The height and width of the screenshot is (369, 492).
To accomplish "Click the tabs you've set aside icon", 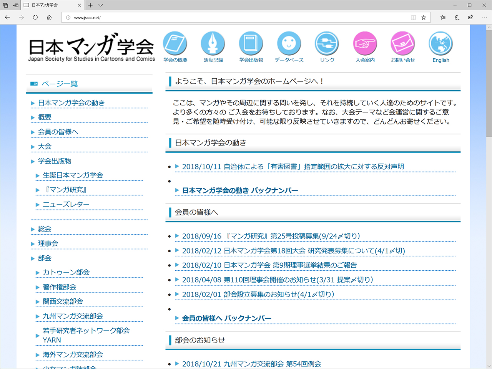I will point(5,5).
